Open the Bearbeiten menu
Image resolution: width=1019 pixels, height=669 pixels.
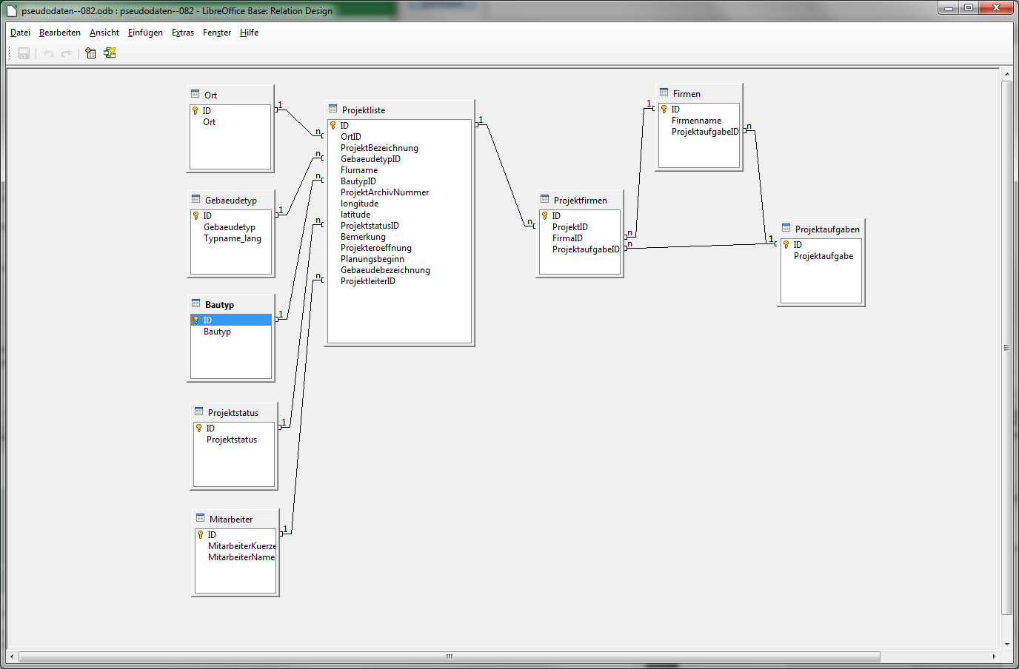[x=60, y=33]
